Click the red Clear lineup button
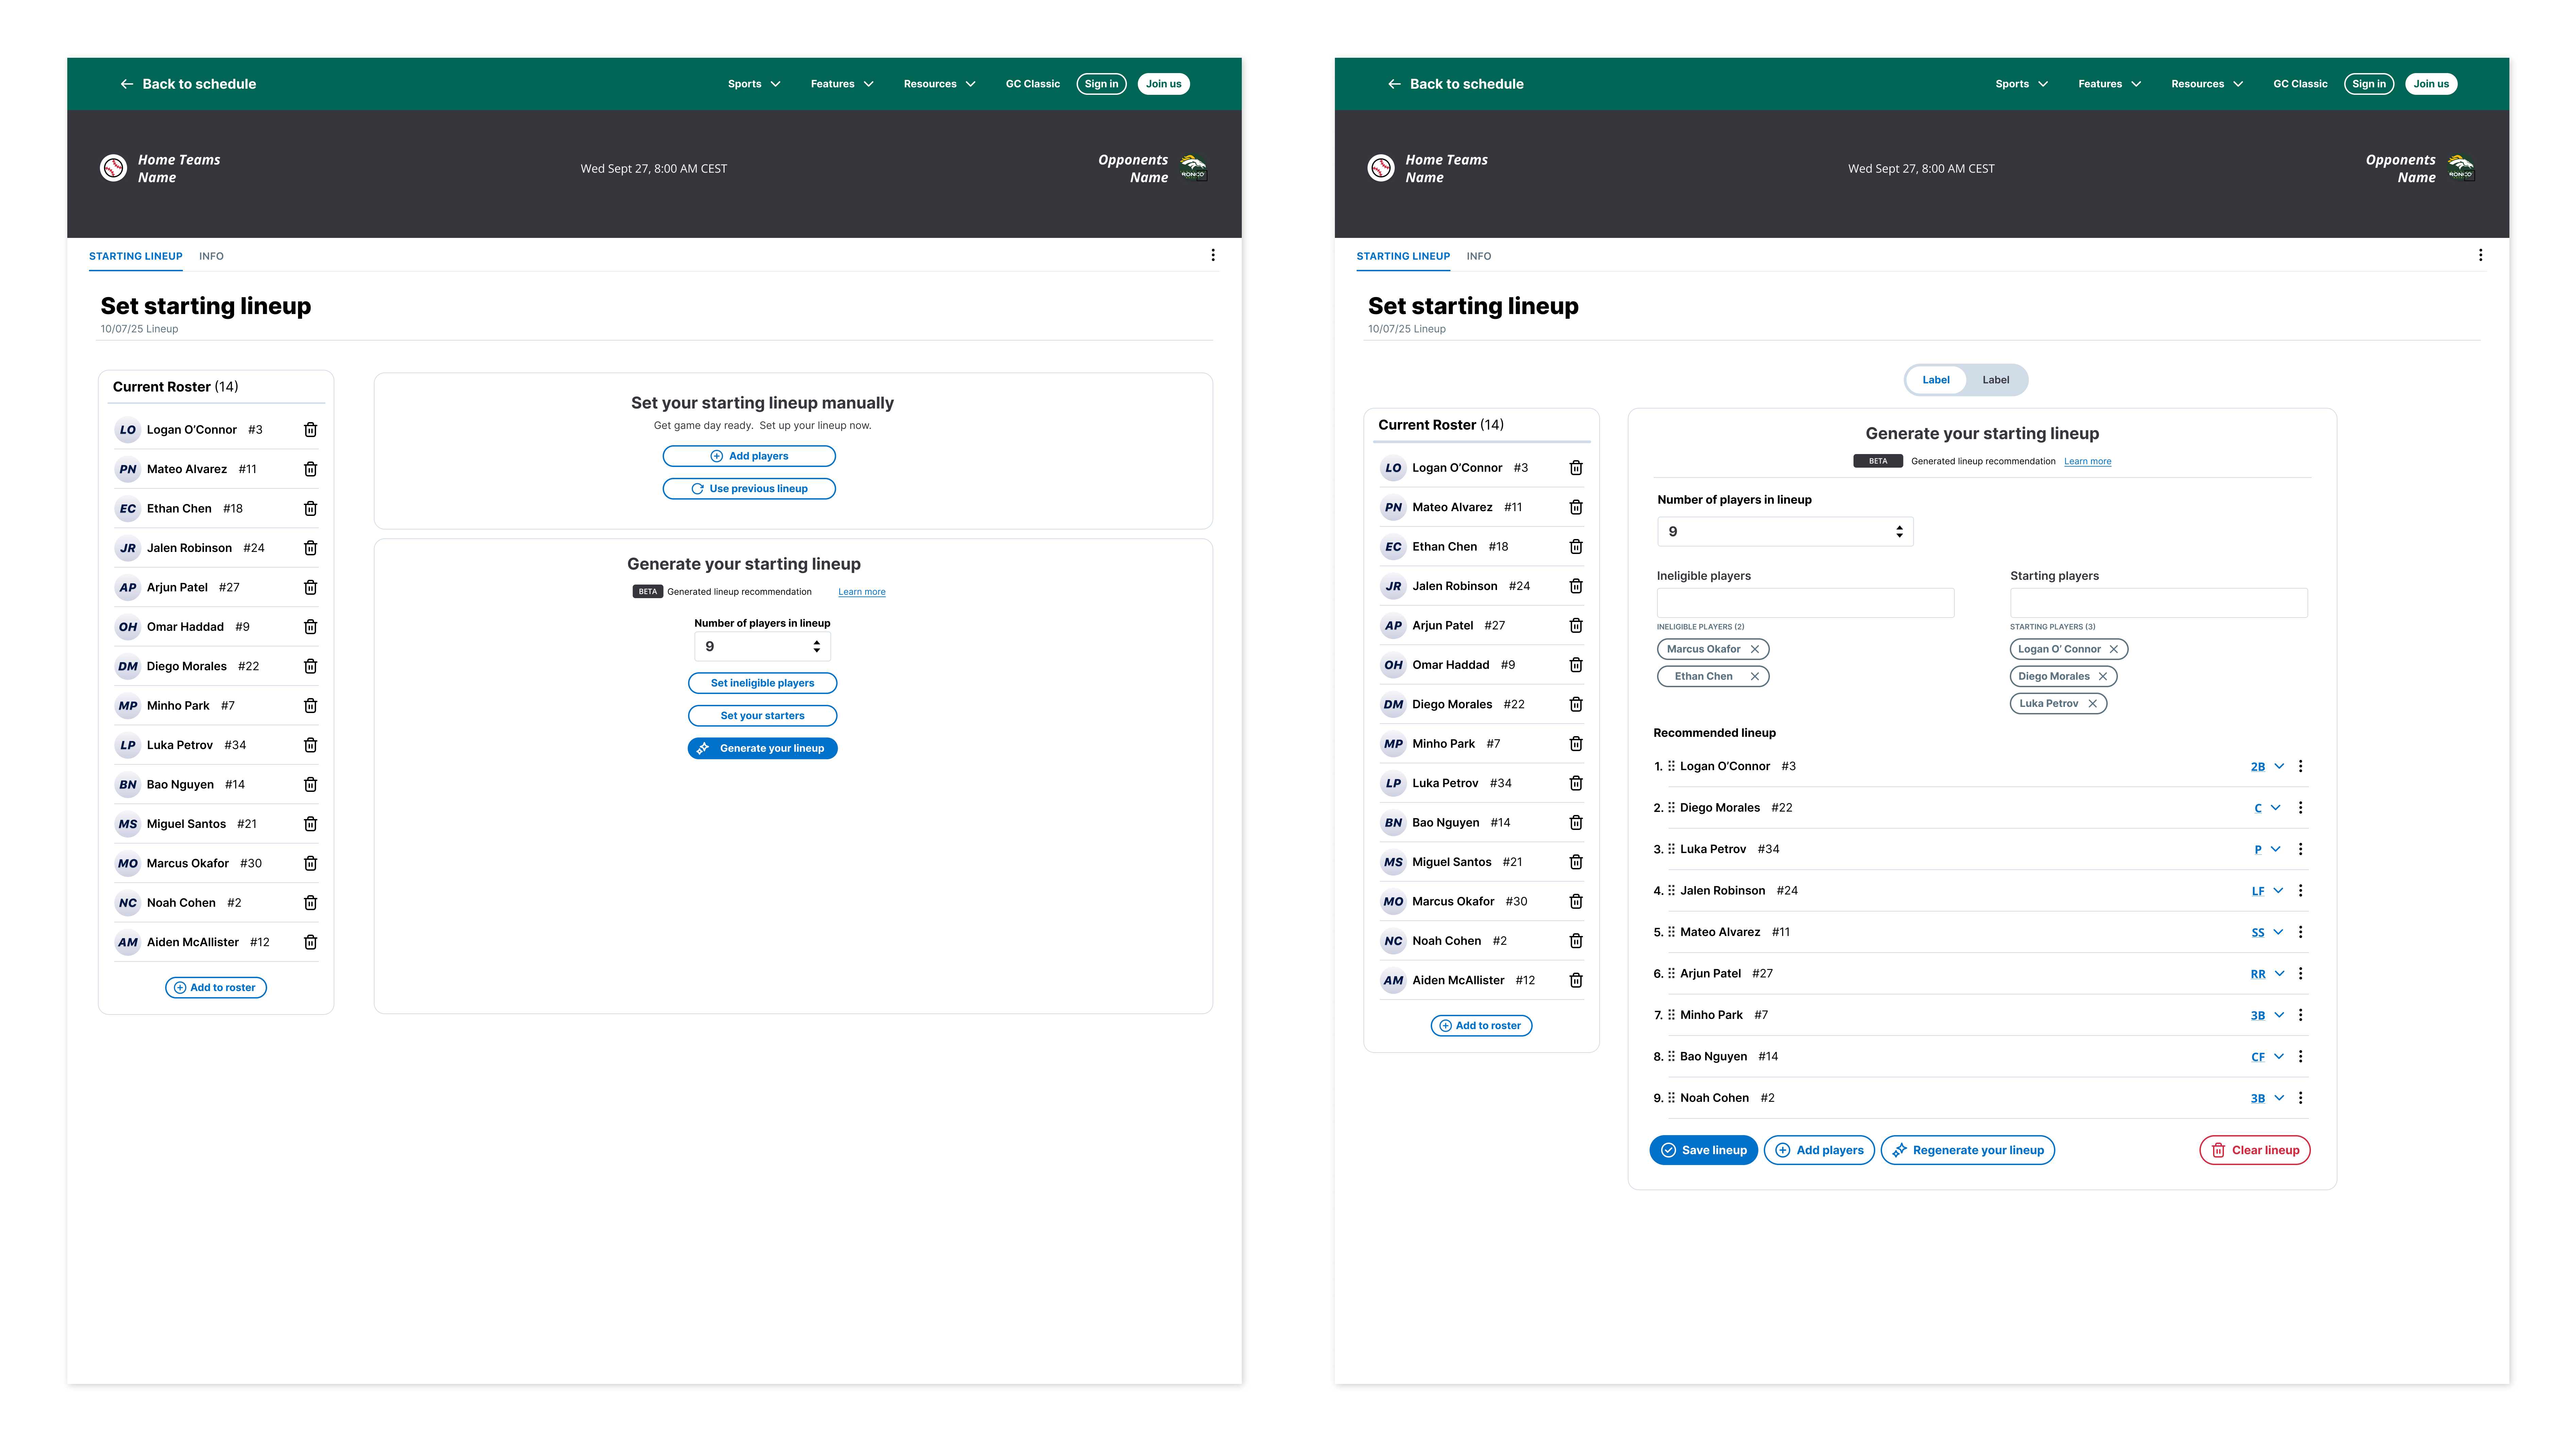Viewport: 2576px width, 1441px height. click(2255, 1150)
